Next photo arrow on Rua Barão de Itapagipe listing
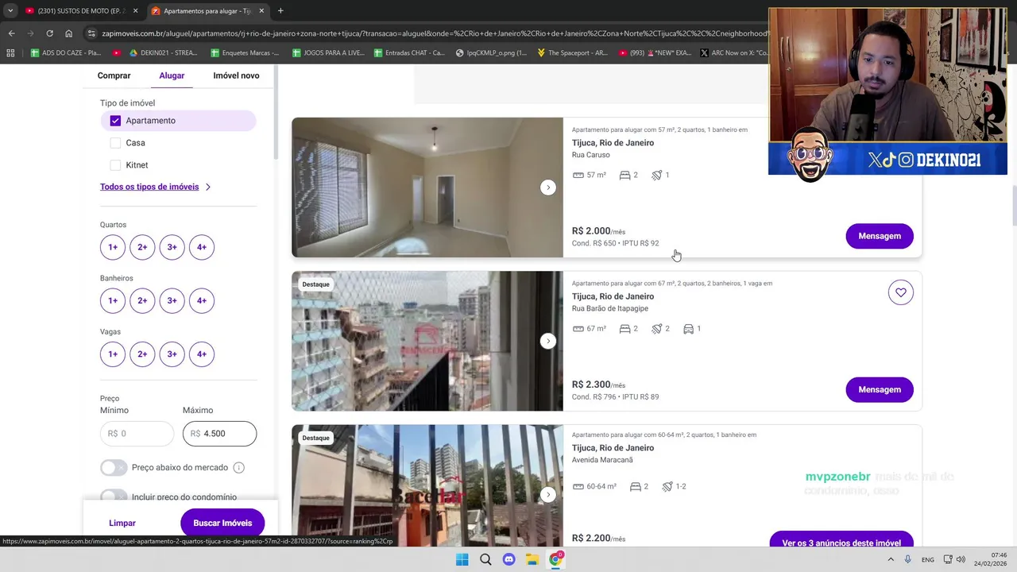Viewport: 1017px width, 572px height. tap(547, 341)
